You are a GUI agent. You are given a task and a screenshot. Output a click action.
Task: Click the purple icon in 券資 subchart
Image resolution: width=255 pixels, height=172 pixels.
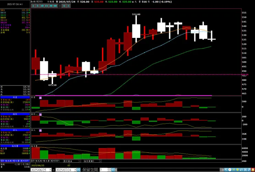pyautogui.click(x=41, y=98)
